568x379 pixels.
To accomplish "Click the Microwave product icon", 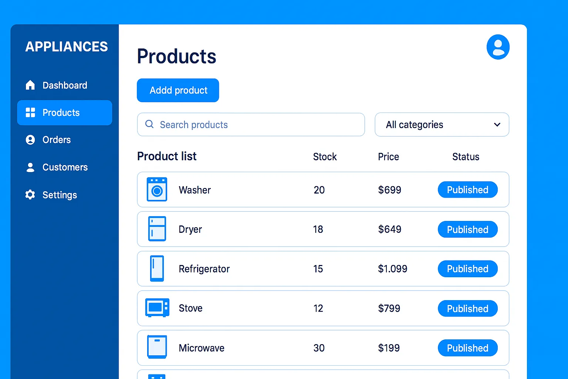I will [157, 347].
